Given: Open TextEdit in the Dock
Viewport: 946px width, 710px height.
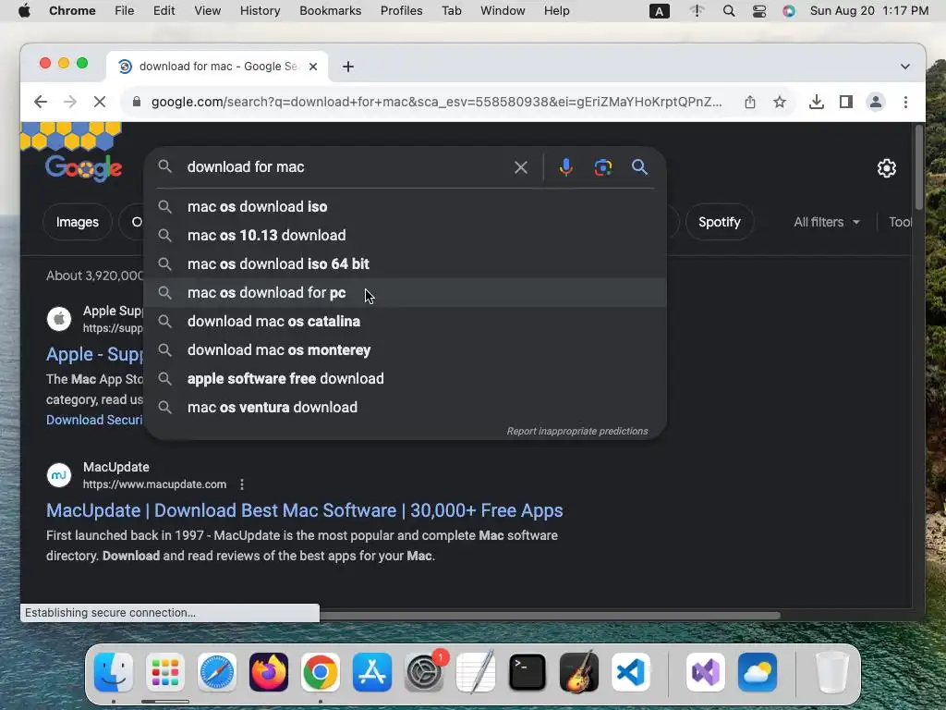Looking at the screenshot, I should [476, 672].
